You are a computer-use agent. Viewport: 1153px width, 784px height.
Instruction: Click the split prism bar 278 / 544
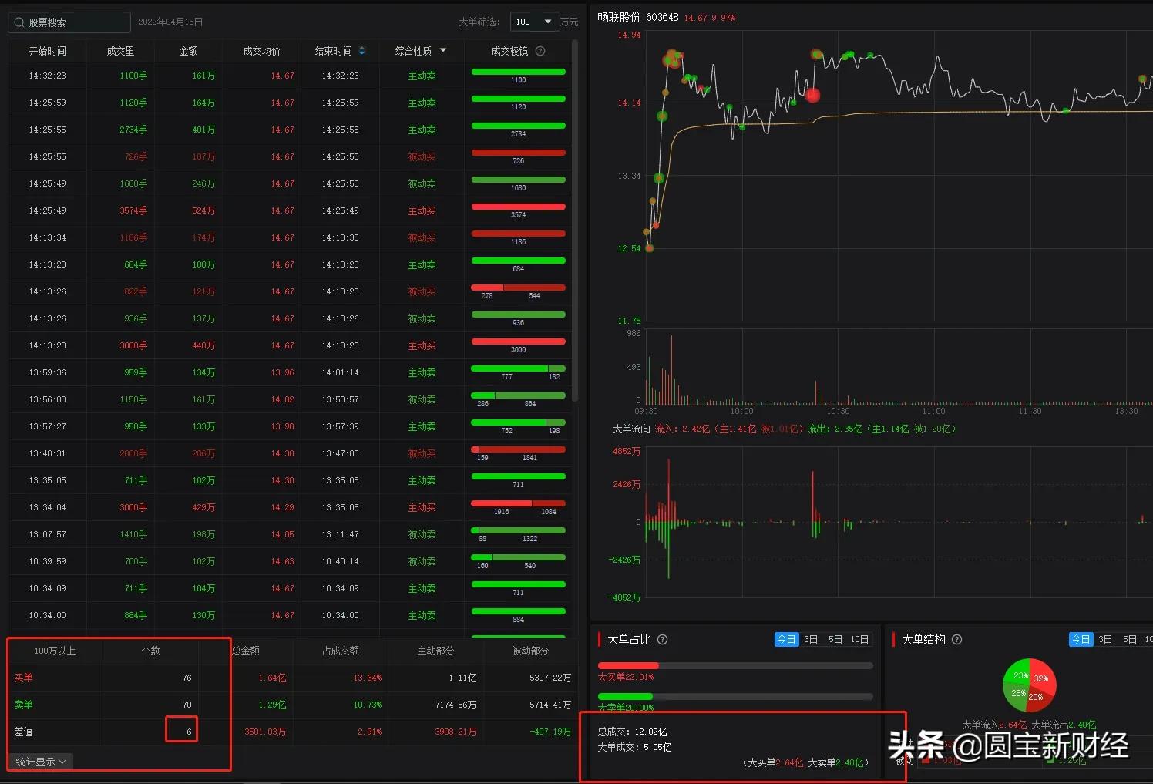pyautogui.click(x=518, y=288)
